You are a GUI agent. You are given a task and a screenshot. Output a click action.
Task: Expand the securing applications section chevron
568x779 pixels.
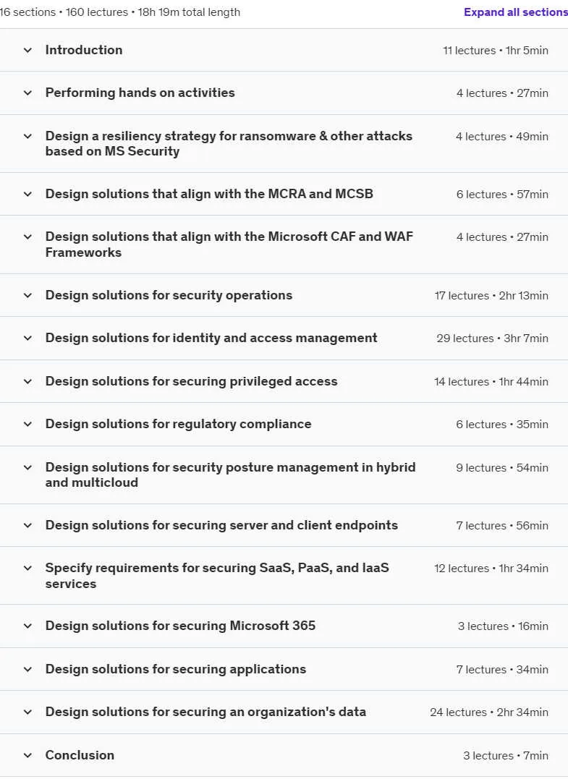pyautogui.click(x=27, y=669)
